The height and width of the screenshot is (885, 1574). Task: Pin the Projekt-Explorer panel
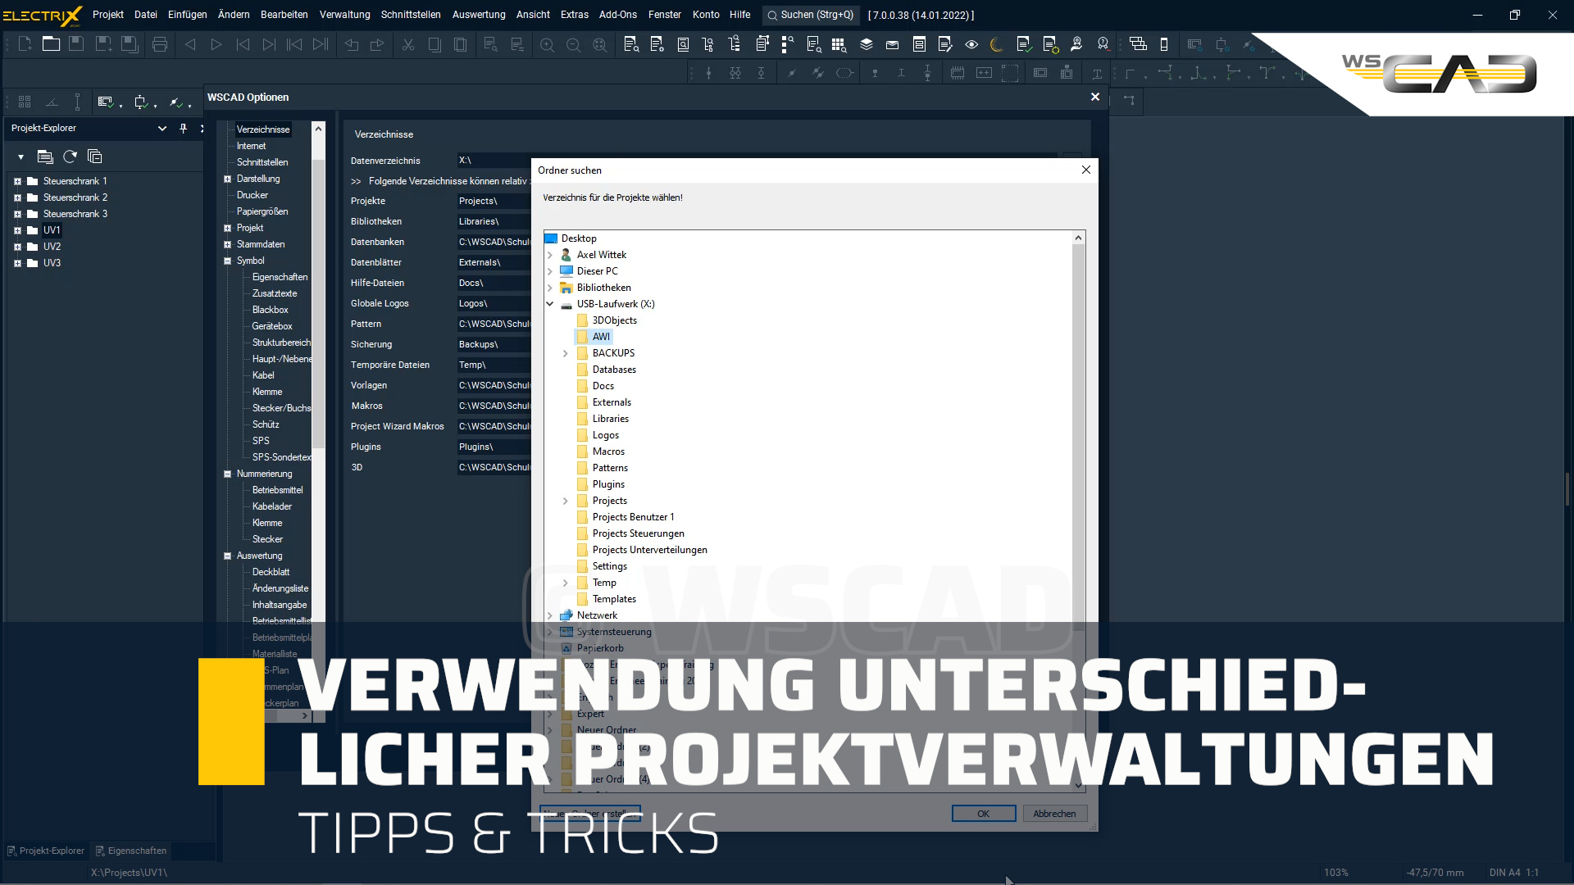(184, 129)
